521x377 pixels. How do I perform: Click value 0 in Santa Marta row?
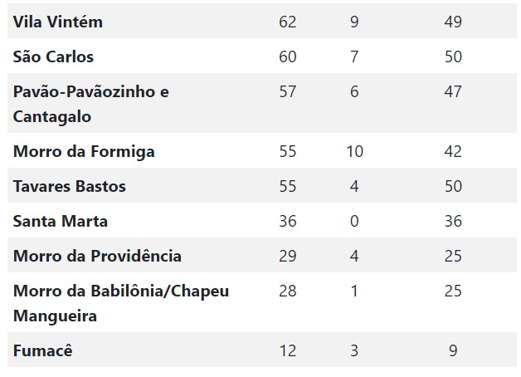[x=354, y=222]
